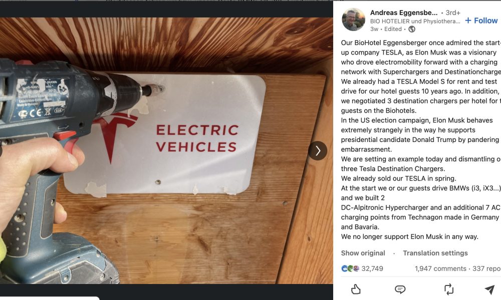Click the Like thumbs-up icon

[x=356, y=289]
